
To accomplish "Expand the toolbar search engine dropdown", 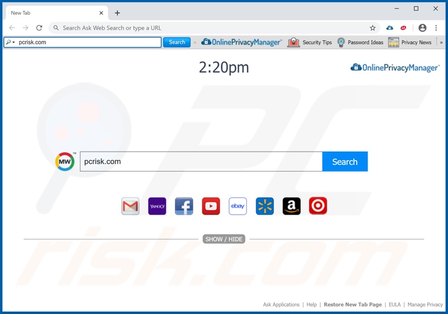I will click(10, 43).
